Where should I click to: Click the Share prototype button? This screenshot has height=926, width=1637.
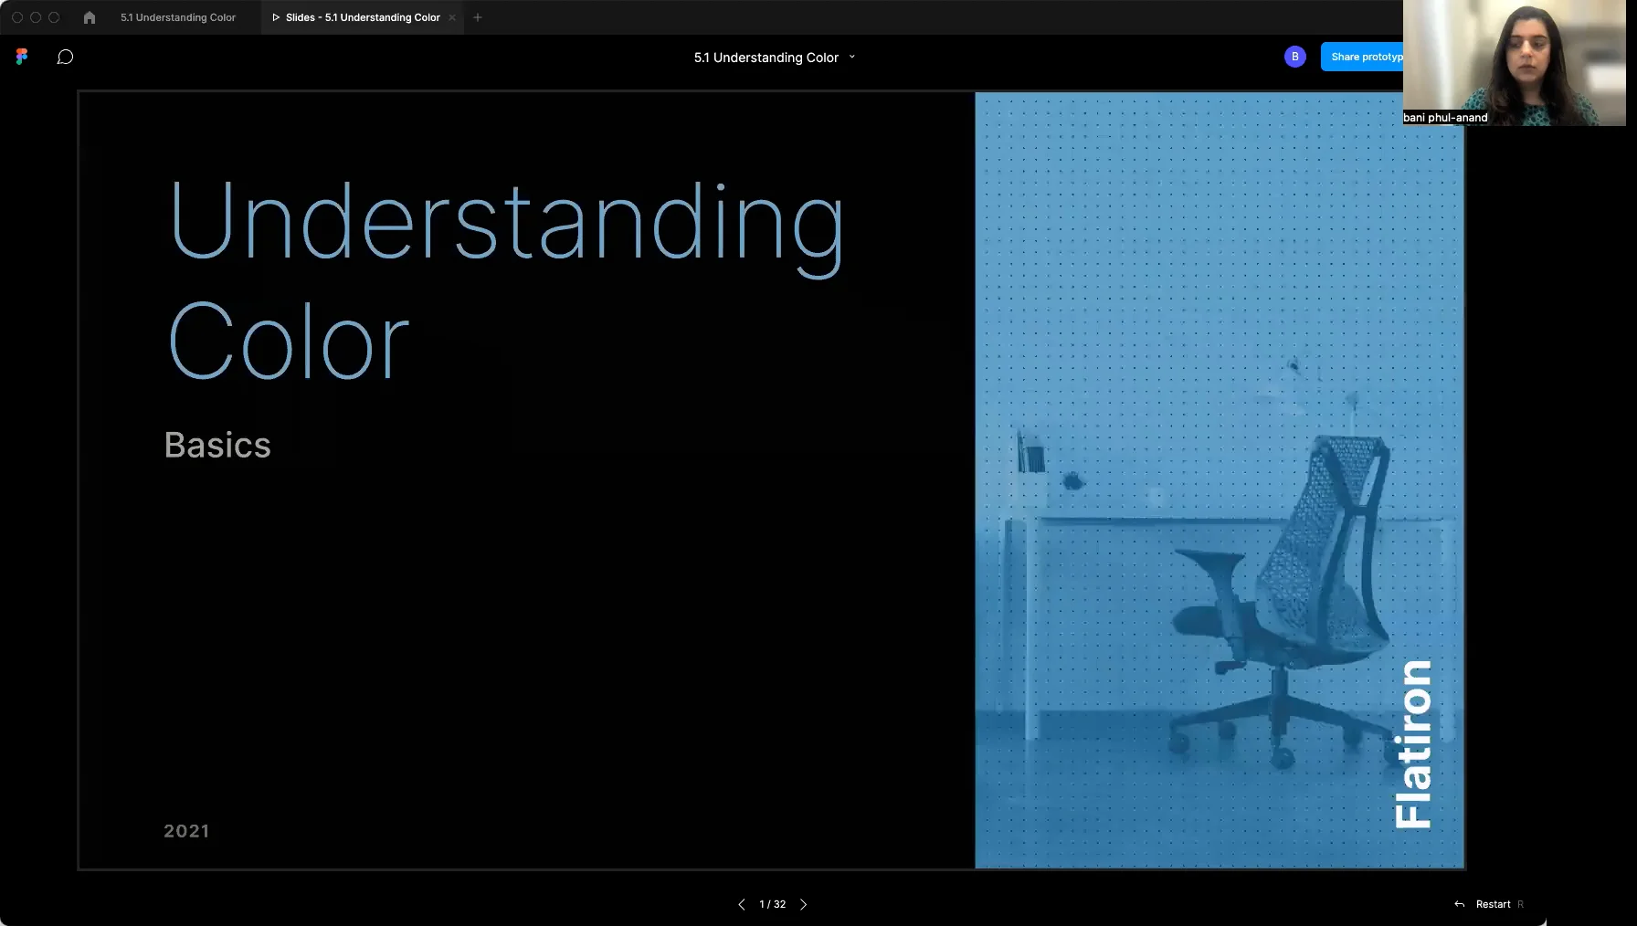tap(1362, 57)
